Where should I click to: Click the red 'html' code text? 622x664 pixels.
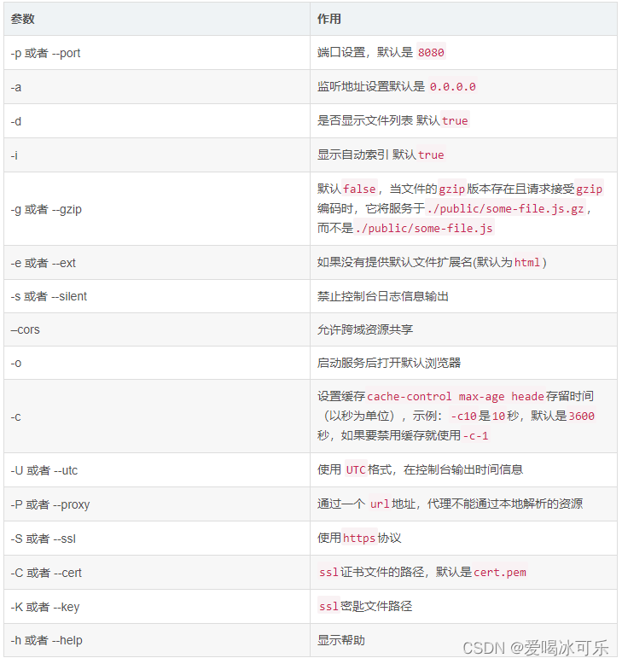click(527, 263)
